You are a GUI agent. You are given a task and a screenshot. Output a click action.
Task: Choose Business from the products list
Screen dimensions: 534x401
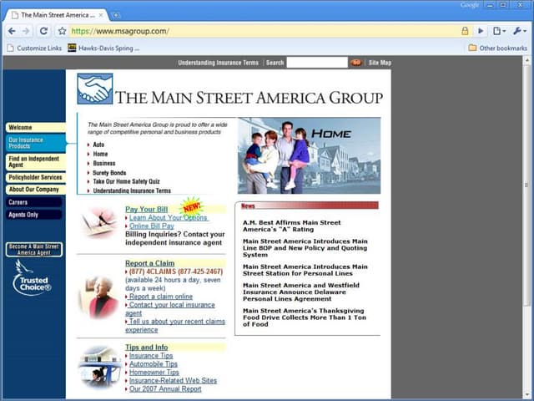104,164
